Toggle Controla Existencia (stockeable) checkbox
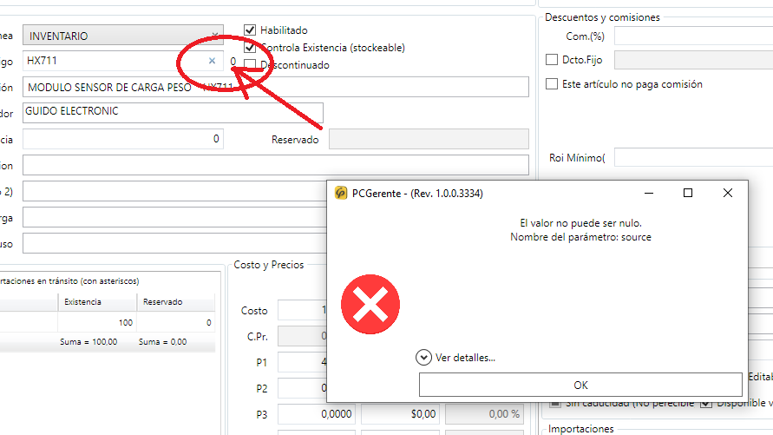Screen dimensions: 773x435 pos(251,48)
